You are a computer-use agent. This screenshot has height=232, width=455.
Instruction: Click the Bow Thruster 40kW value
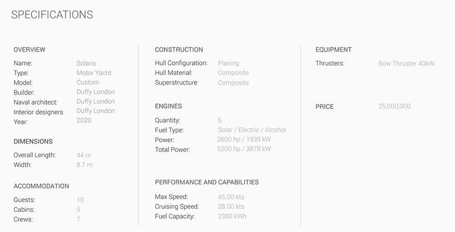(406, 63)
